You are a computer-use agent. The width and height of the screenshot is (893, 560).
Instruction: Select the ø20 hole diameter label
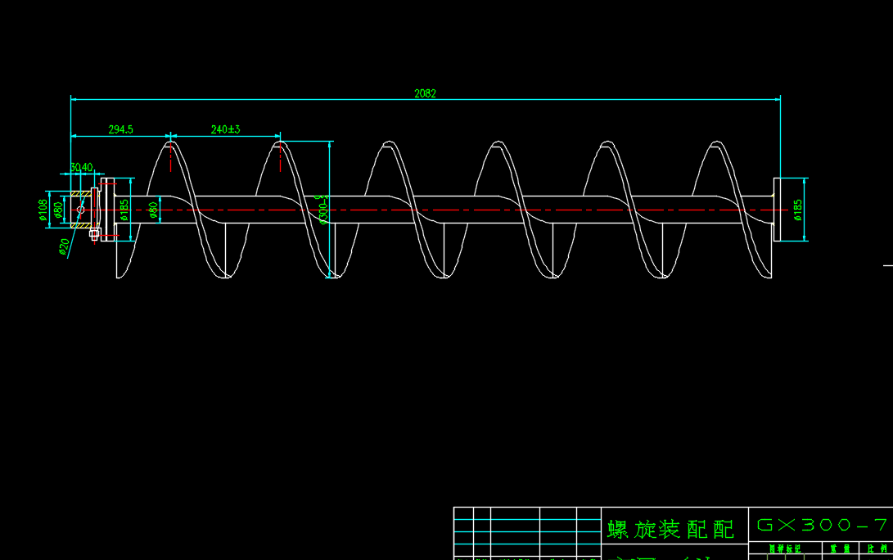pyautogui.click(x=64, y=246)
